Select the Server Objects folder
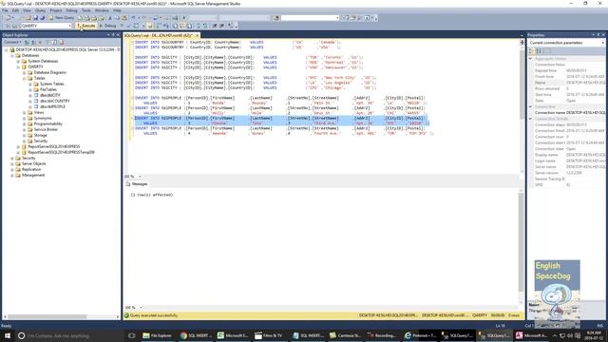Viewport: 608px width, 342px height. [33, 163]
